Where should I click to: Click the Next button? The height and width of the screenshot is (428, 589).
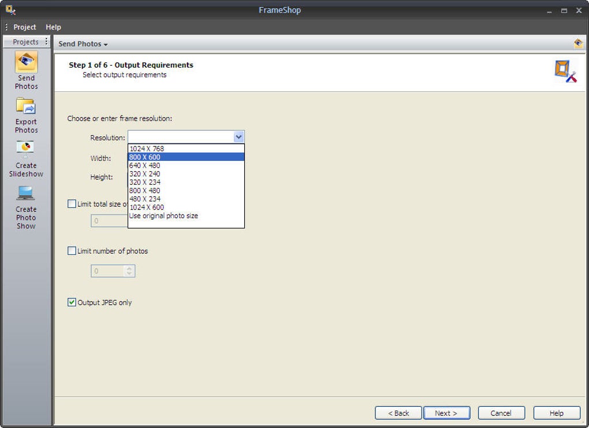(x=446, y=413)
